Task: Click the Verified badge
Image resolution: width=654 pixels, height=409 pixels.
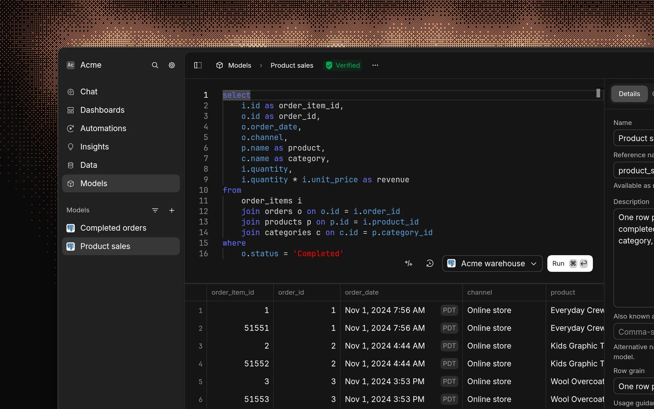Action: 343,65
